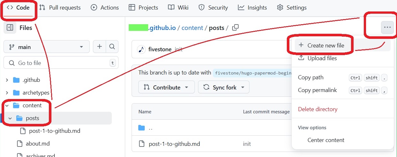Click the archetypes folder icon in tree
This screenshot has height=157, width=397.
[x=16, y=93]
